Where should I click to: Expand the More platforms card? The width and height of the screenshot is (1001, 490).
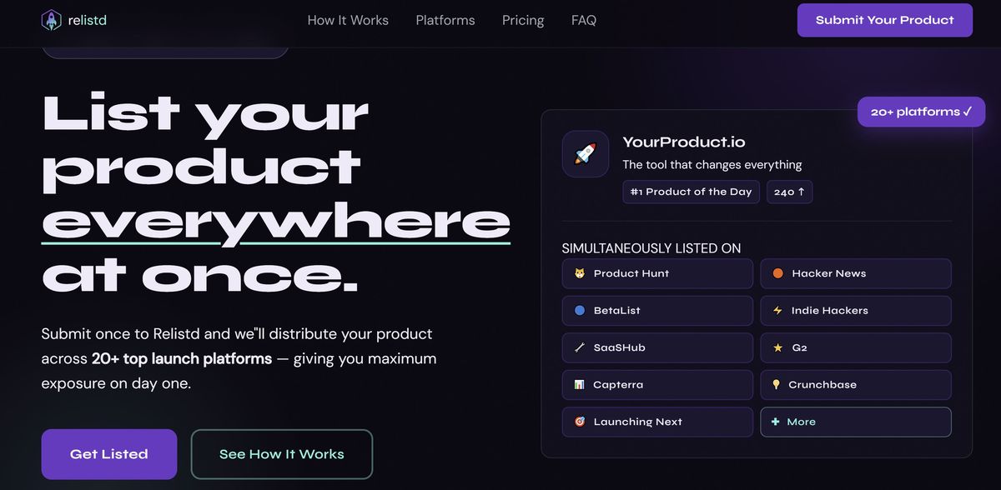point(856,422)
